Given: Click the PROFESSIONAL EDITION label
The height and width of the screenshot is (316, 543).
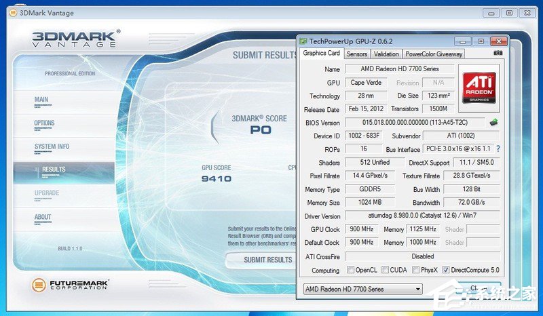Looking at the screenshot, I should click(x=70, y=74).
